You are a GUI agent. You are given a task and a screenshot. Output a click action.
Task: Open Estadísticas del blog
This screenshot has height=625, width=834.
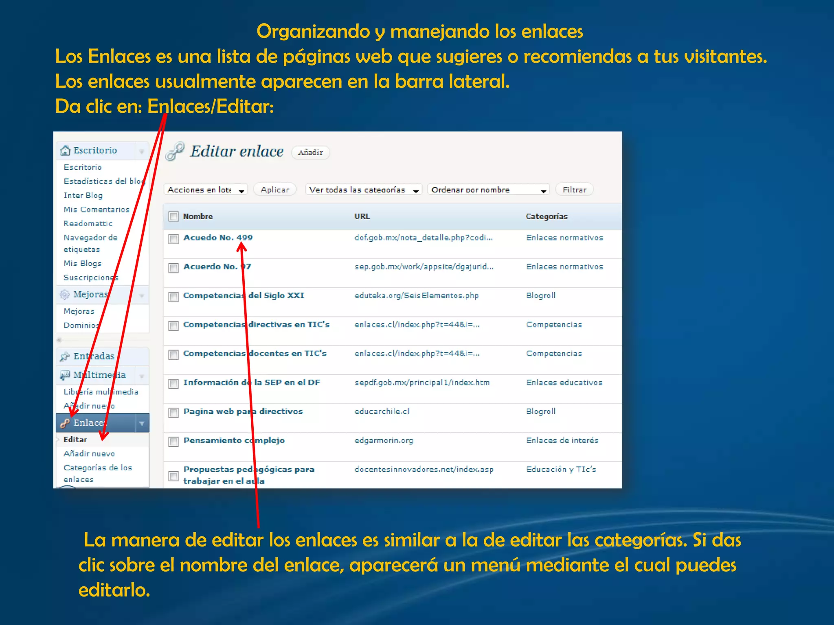pyautogui.click(x=104, y=181)
